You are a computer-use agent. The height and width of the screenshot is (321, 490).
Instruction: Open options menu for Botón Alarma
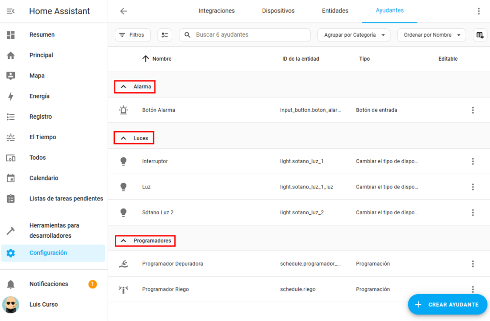(x=473, y=110)
